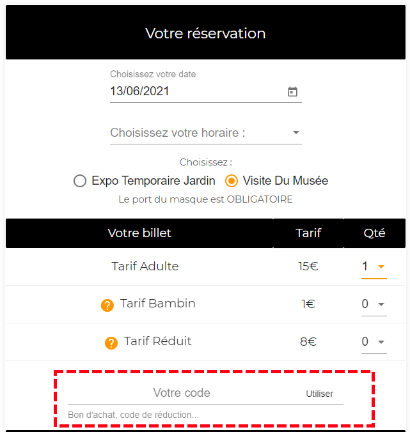410x432 pixels.
Task: Click the Votre réservation header
Action: point(205,33)
